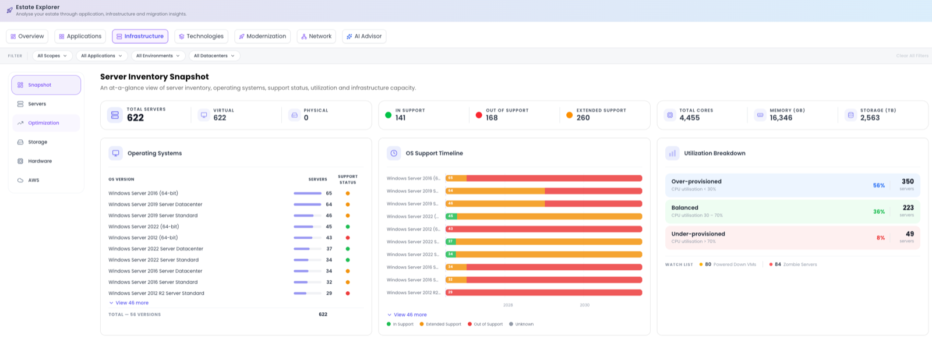Screen dimensions: 932x339
Task: Click the Virtual servers monitor icon
Action: [204, 115]
